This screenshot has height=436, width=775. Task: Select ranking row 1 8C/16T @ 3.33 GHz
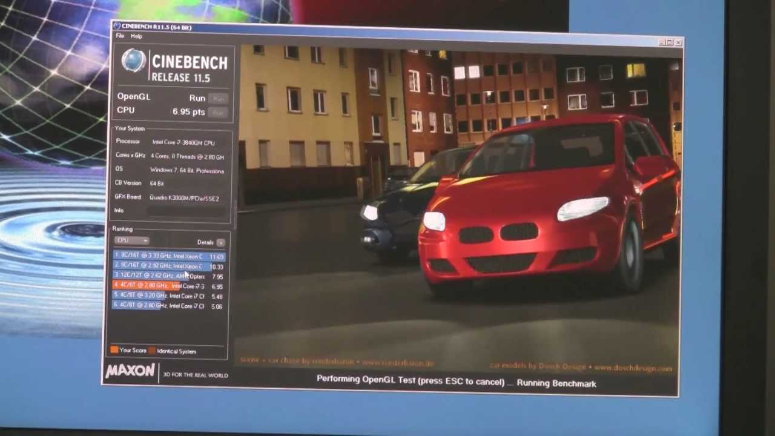pos(169,256)
